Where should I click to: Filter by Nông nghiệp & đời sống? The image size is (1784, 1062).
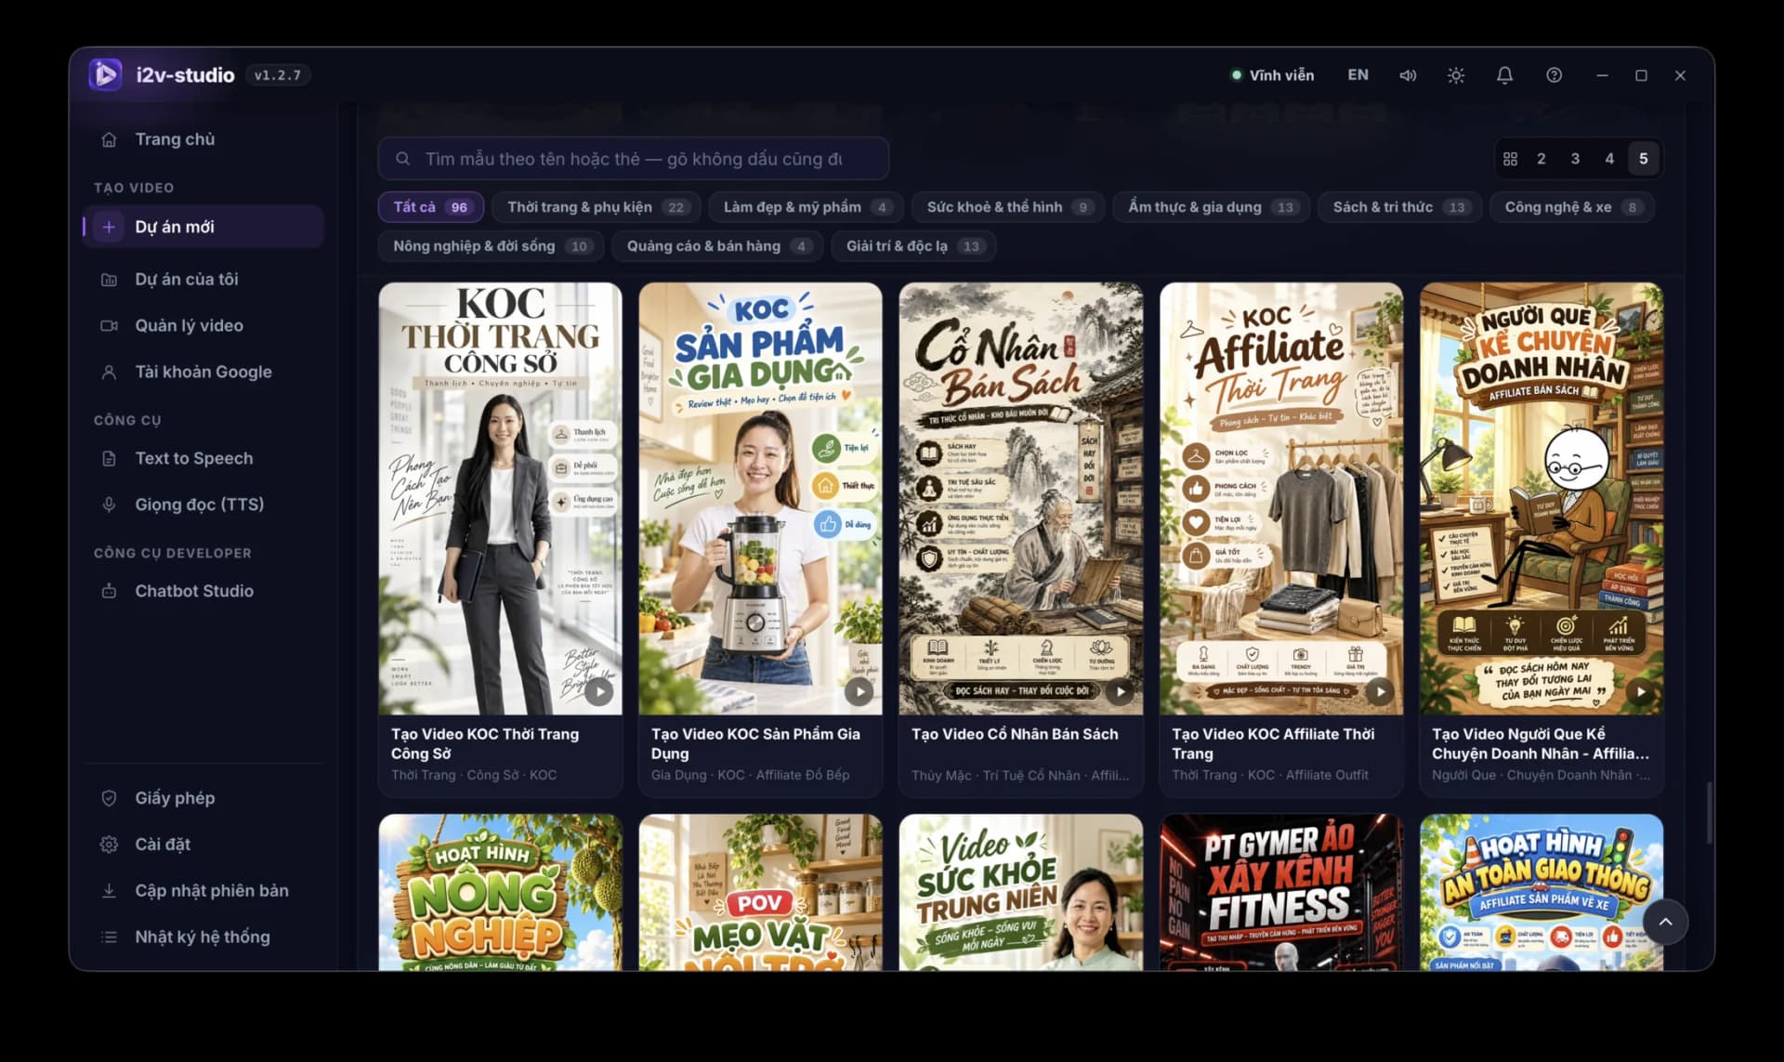(491, 246)
